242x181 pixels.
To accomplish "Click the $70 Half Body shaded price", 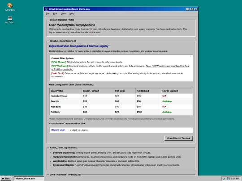I will pos(138,107).
